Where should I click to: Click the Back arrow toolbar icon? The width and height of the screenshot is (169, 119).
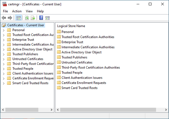coord(4,18)
